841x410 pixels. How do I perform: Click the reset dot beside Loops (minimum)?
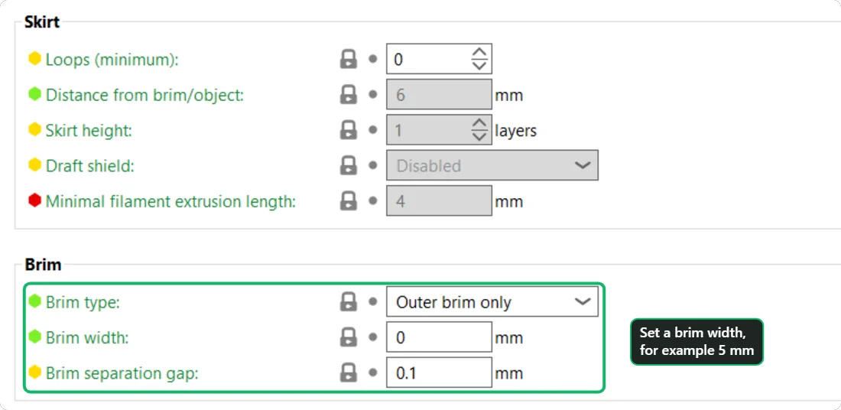tap(373, 59)
